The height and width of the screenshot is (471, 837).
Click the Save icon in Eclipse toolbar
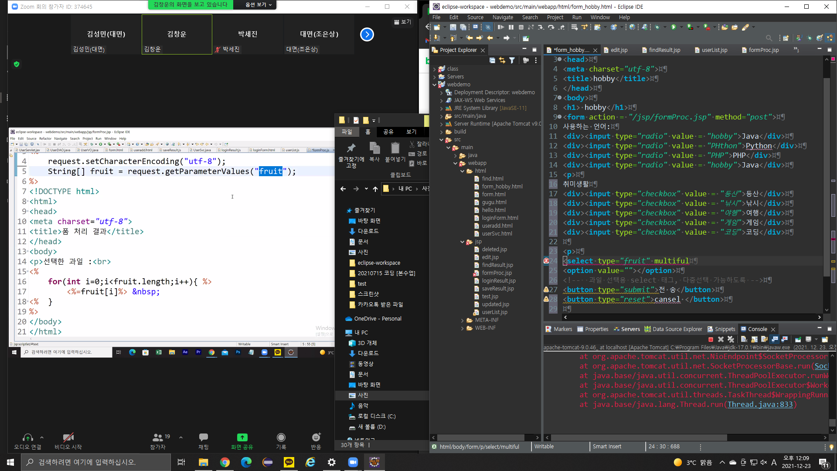pyautogui.click(x=453, y=27)
